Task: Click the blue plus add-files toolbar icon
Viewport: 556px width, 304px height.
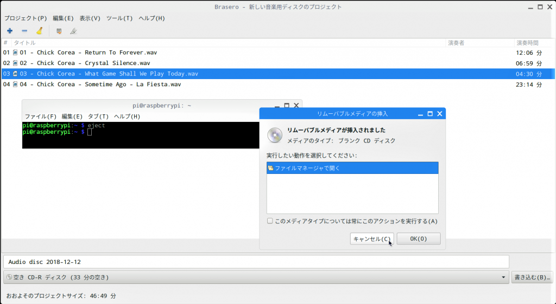Action: point(10,31)
